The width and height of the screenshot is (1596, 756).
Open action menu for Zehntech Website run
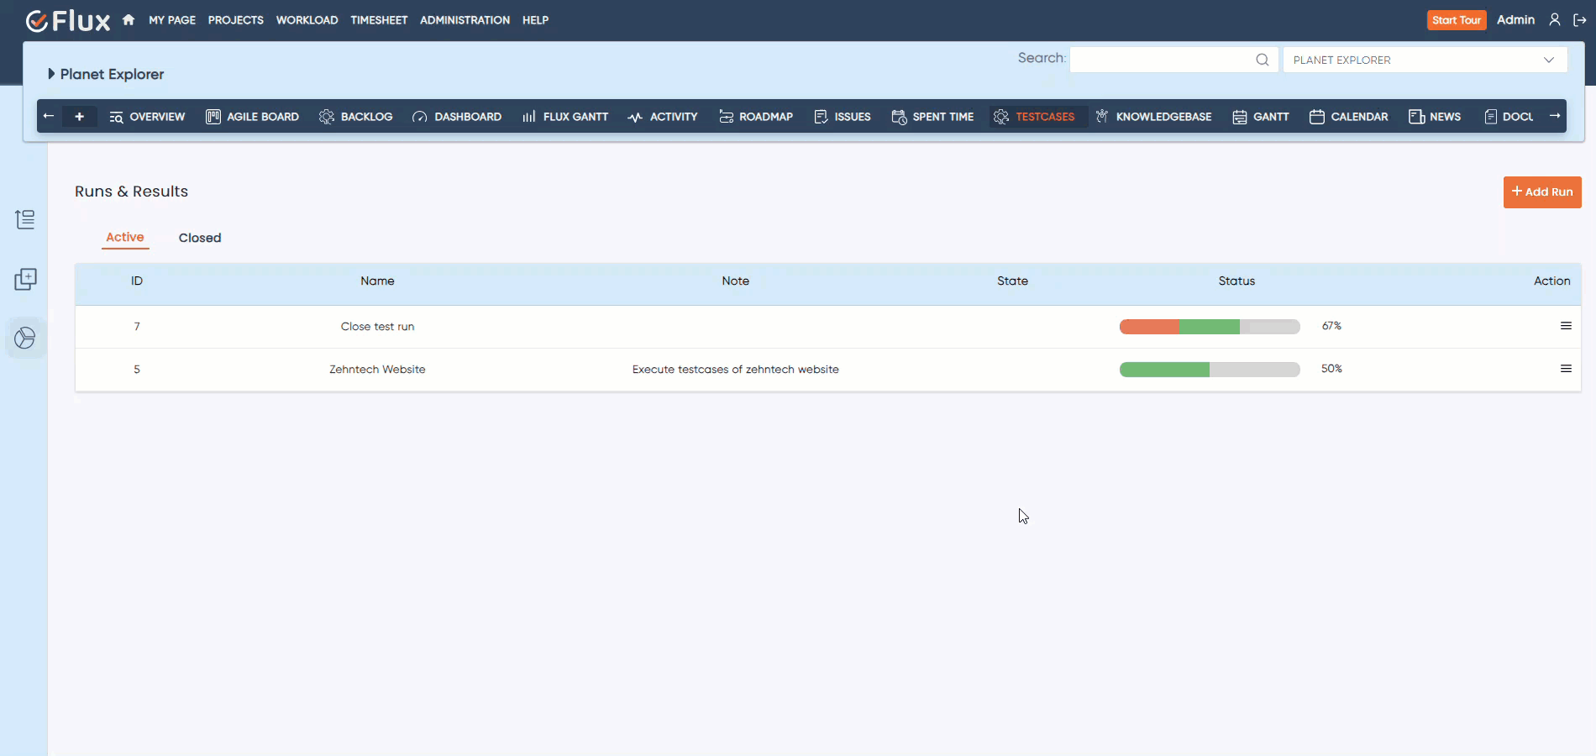pos(1565,369)
